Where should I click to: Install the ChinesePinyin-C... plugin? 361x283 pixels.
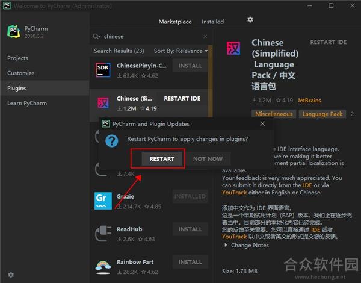click(x=190, y=66)
